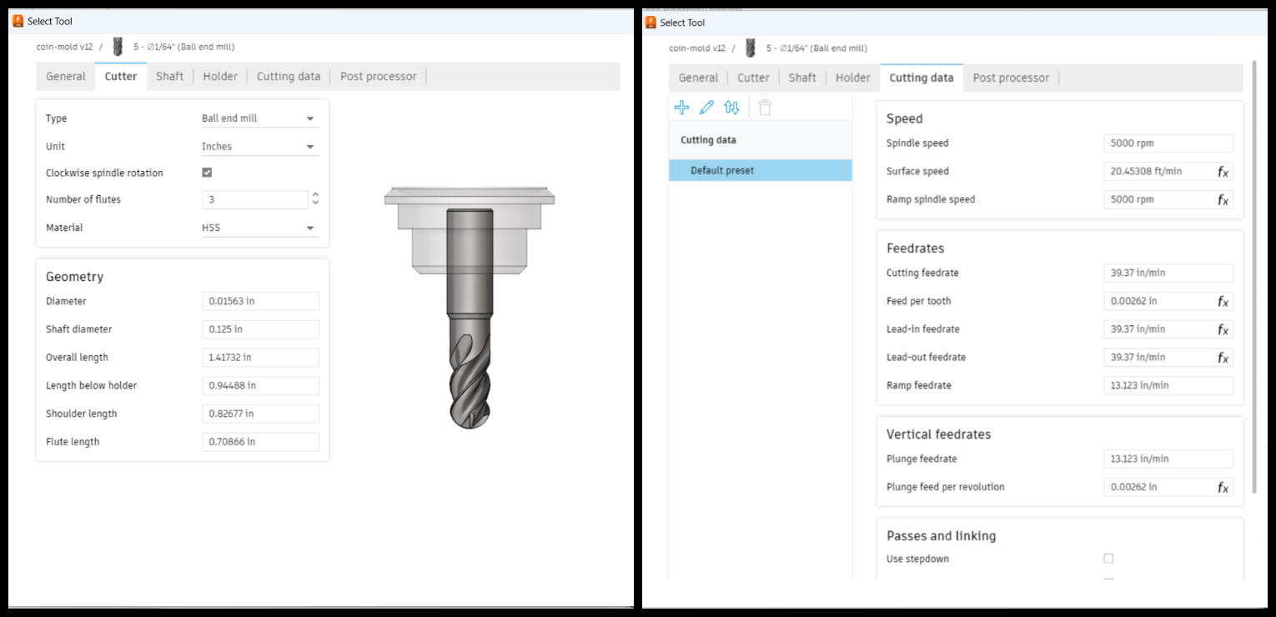Switch to Cutting data tab in the Geometry panel window
The width and height of the screenshot is (1276, 617).
coord(289,77)
